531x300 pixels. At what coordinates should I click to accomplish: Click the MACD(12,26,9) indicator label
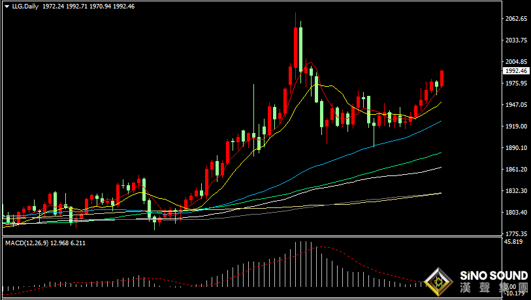[27, 243]
